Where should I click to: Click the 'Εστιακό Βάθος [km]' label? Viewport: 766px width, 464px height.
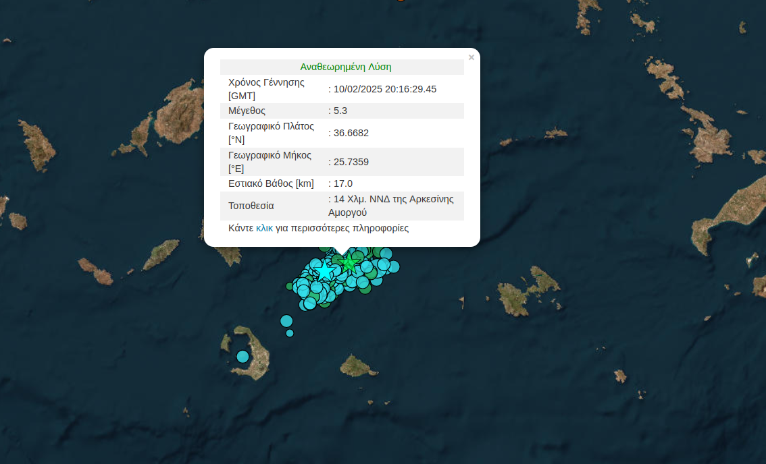coord(271,183)
